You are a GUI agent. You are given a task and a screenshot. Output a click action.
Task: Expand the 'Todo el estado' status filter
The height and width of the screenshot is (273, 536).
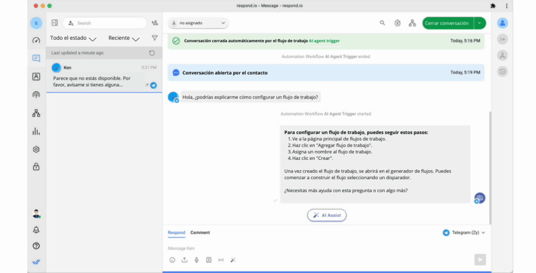coord(73,38)
